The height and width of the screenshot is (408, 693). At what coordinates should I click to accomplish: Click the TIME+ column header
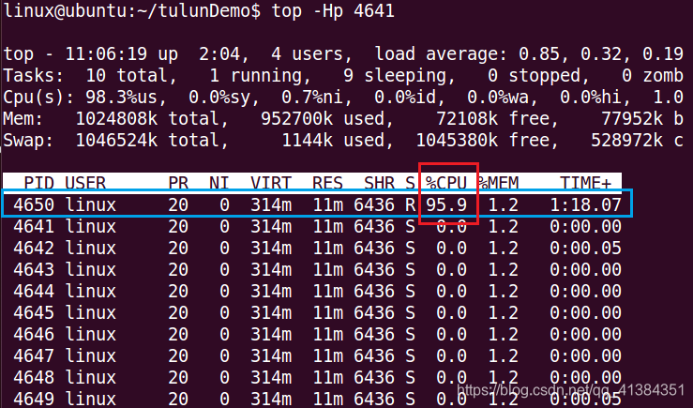click(x=586, y=183)
